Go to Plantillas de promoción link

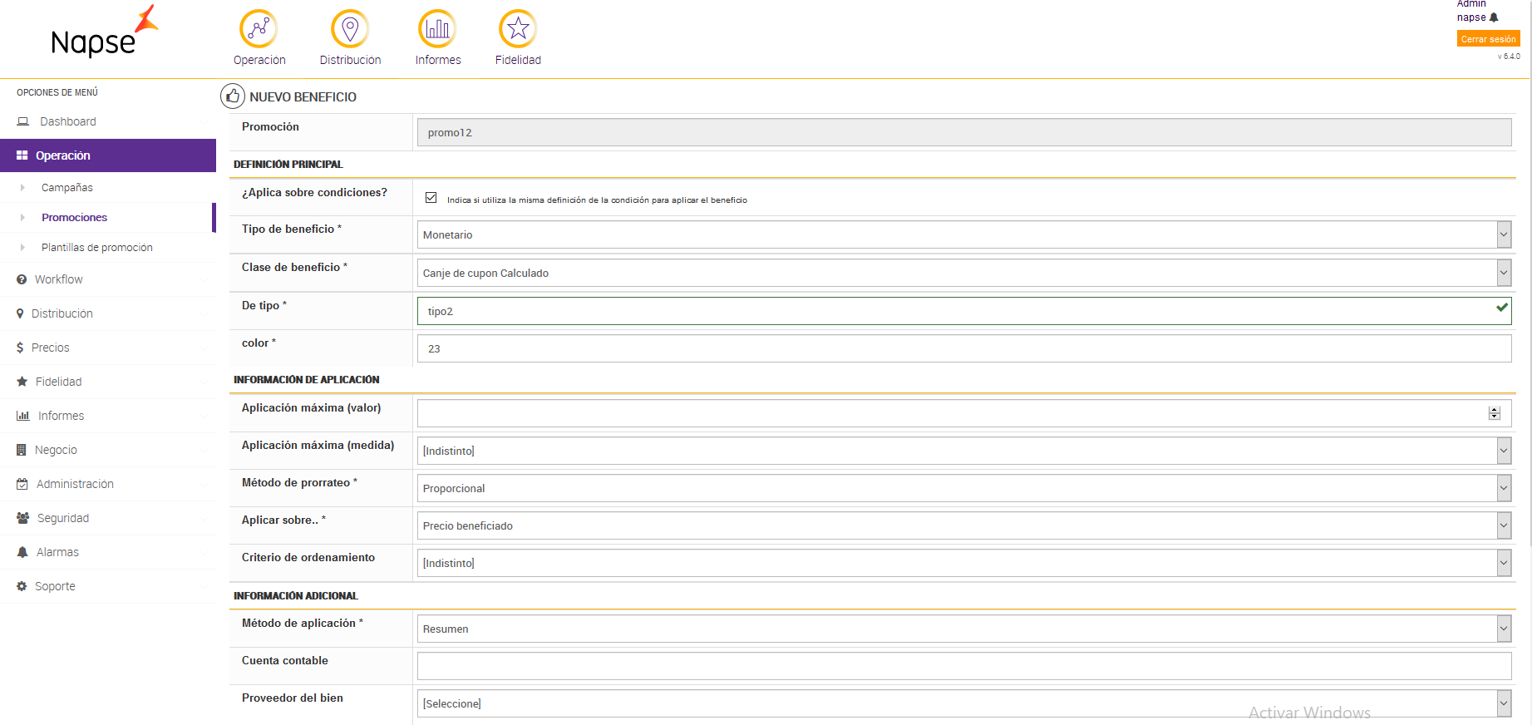click(x=97, y=248)
